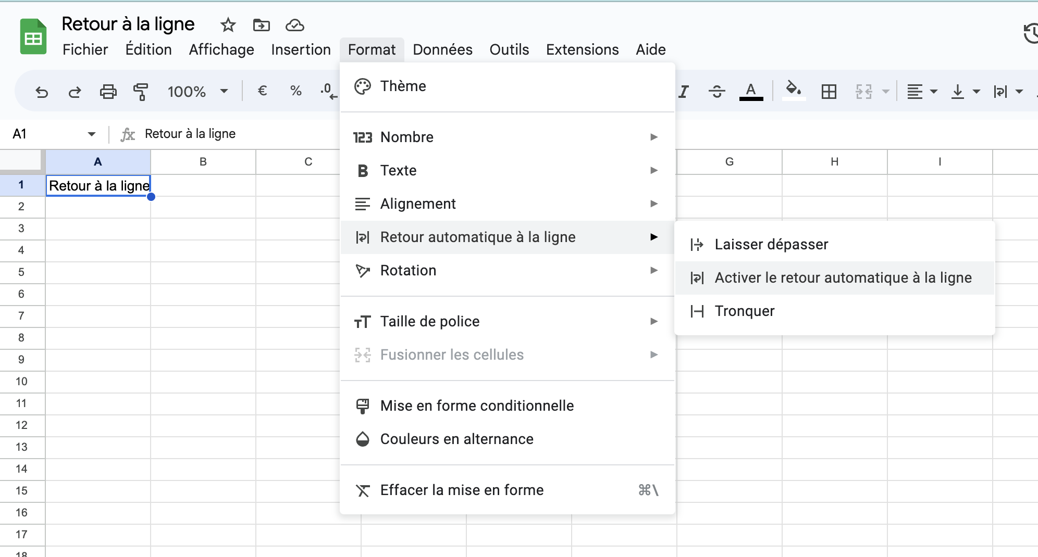Click Effacer la mise en forme
The width and height of the screenshot is (1038, 557).
(461, 489)
